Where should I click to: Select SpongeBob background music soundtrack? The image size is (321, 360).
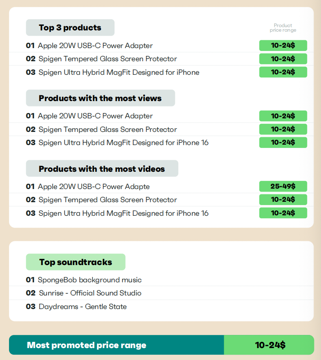89,280
